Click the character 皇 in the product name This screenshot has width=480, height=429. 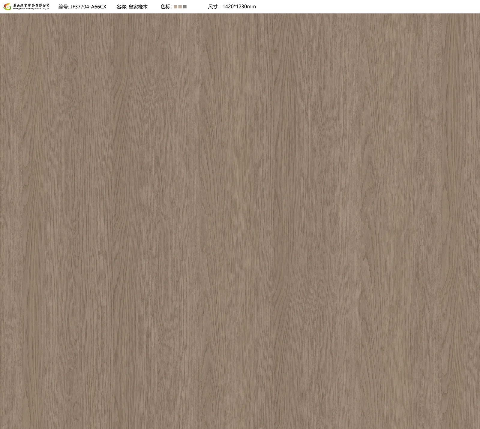click(131, 7)
